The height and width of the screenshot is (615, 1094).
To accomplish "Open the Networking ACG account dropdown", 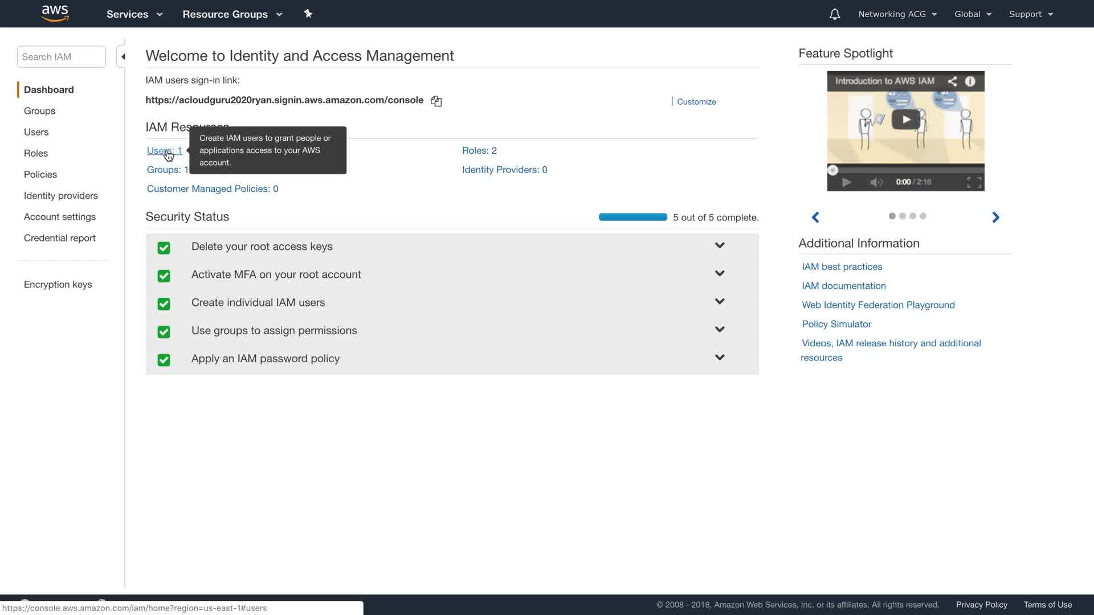I will [897, 14].
